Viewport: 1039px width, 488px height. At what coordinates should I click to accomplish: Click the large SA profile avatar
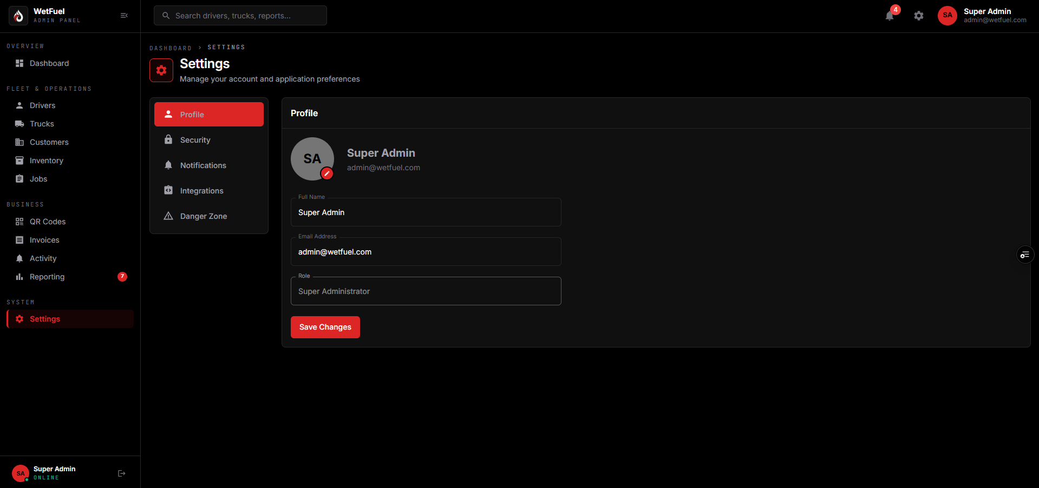[x=312, y=159]
